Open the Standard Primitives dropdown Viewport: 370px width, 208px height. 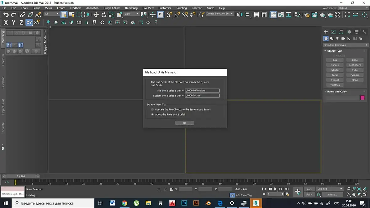pos(346,45)
